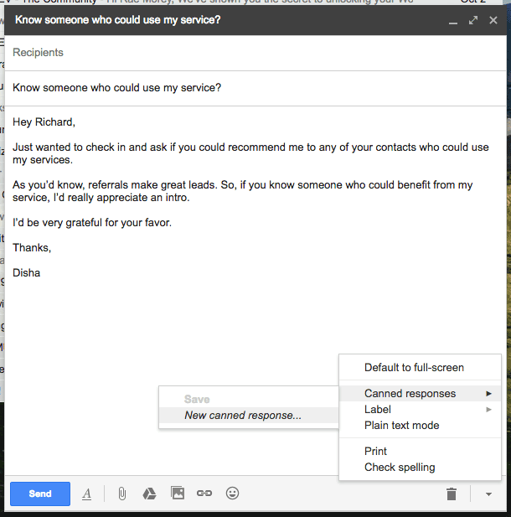This screenshot has height=517, width=511.
Task: Click the formatting options icon
Action: [x=86, y=494]
